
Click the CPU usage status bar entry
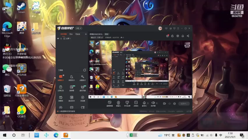coord(171,112)
